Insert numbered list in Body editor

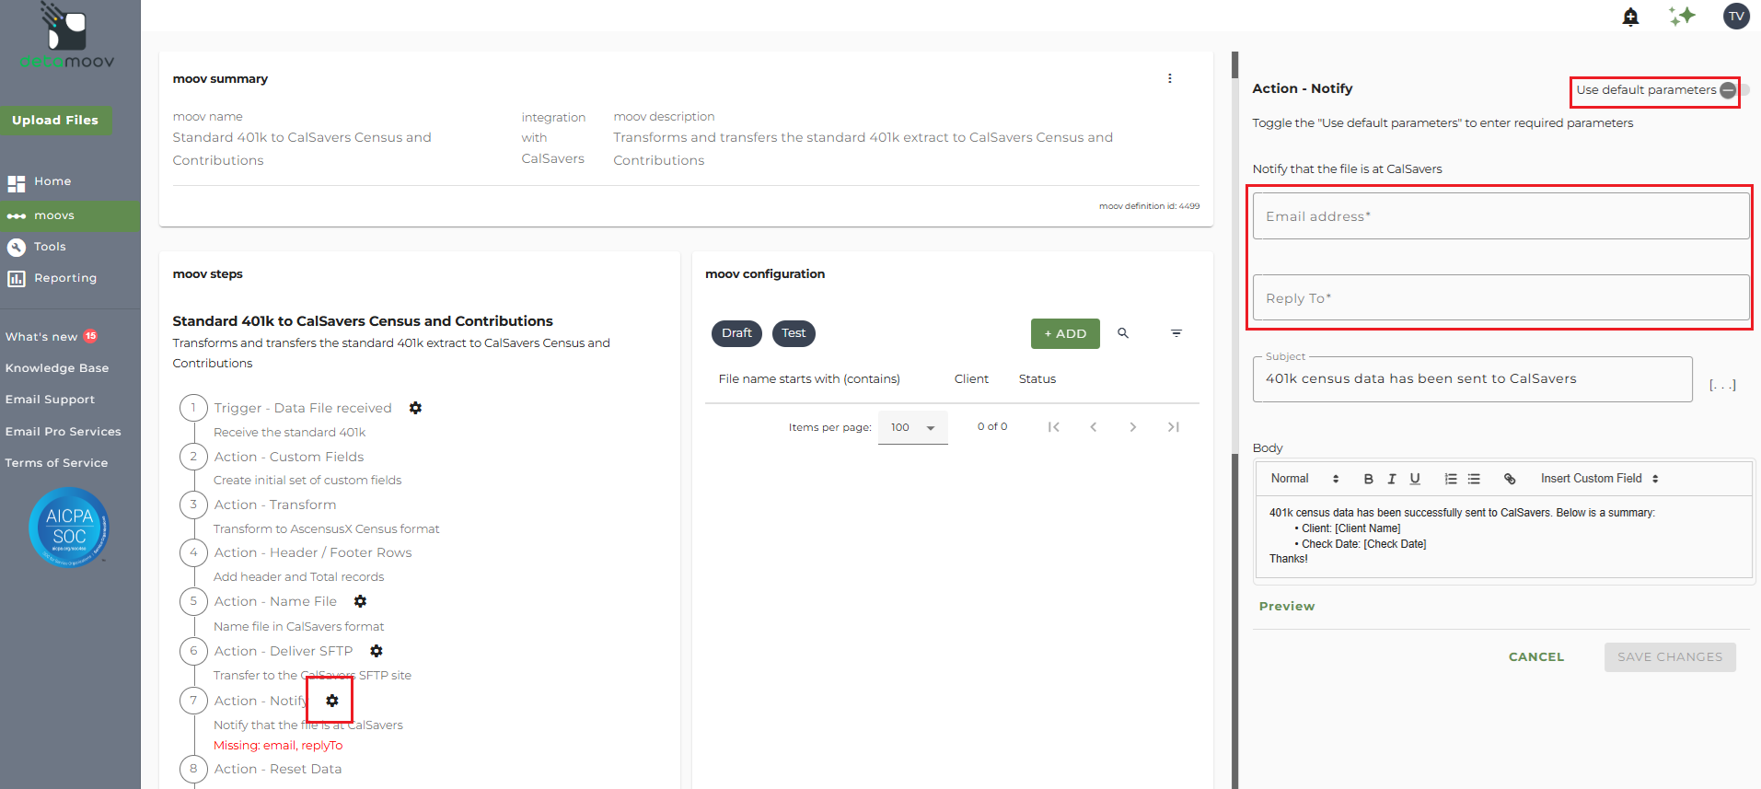[1451, 479]
